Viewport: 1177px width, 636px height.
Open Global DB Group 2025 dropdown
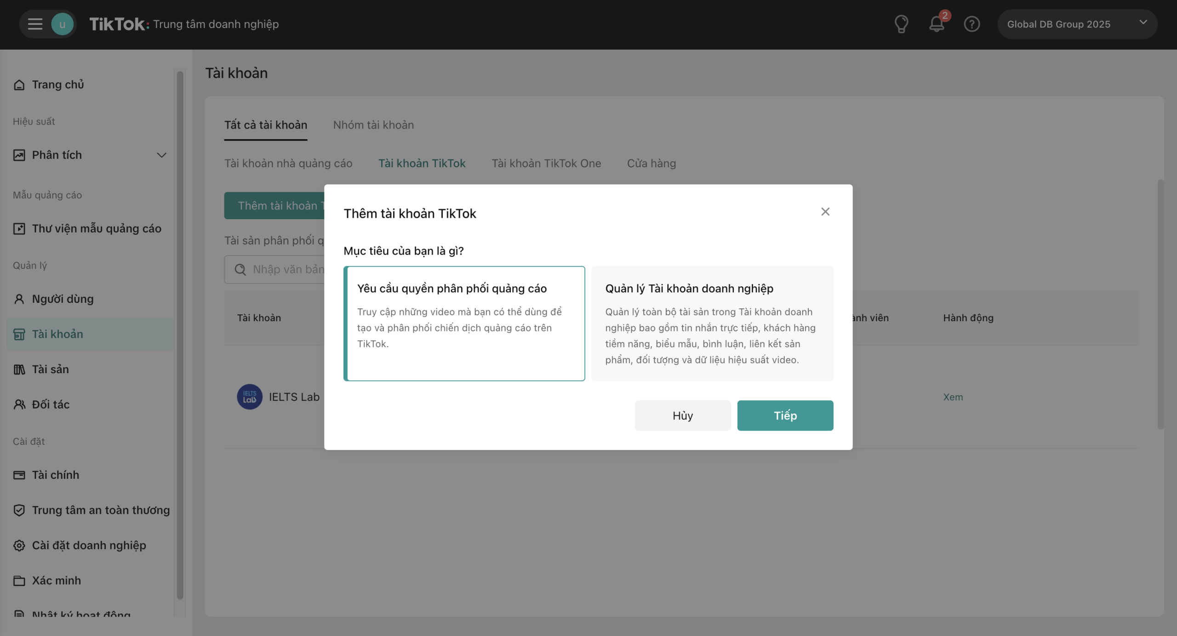1077,24
